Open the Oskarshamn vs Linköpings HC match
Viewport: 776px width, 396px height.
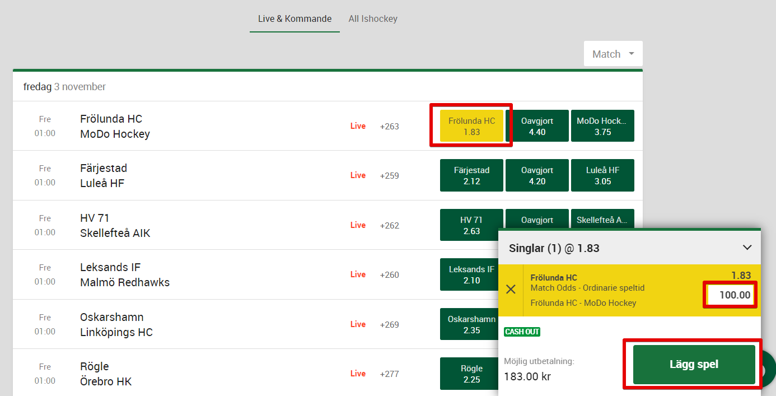pyautogui.click(x=116, y=324)
